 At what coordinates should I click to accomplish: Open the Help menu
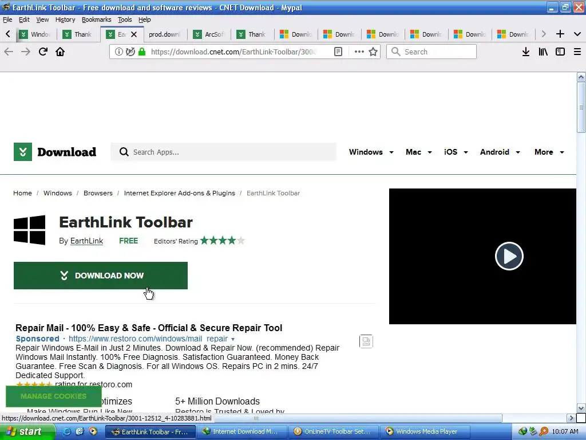click(x=144, y=19)
